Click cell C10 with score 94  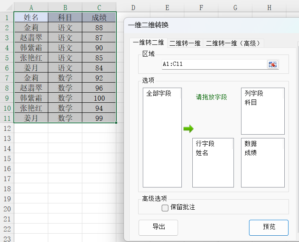99,108
